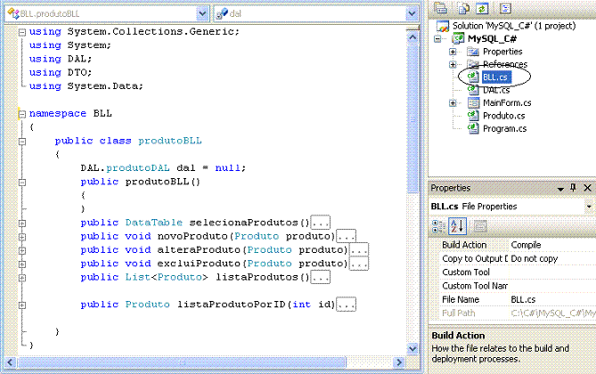Click the code editor scroll up arrow

pyautogui.click(x=412, y=37)
